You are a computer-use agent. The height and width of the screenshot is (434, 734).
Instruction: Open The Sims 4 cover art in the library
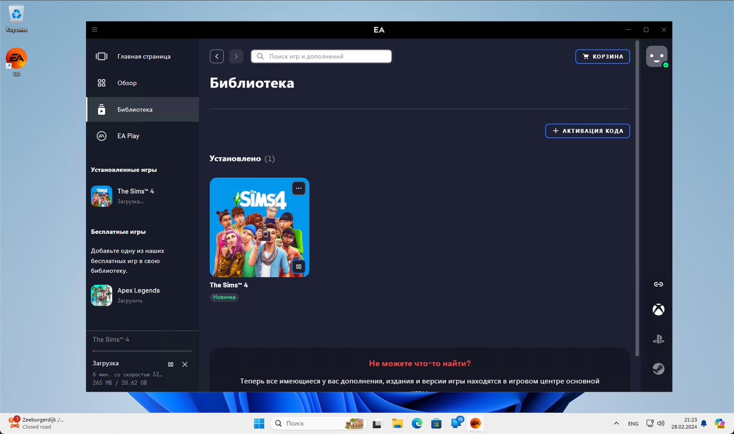click(x=259, y=227)
